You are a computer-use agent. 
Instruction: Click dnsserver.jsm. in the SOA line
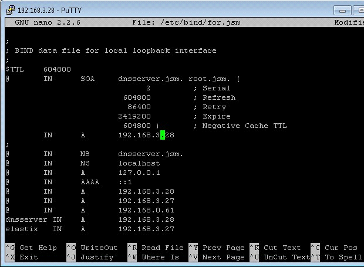[150, 79]
